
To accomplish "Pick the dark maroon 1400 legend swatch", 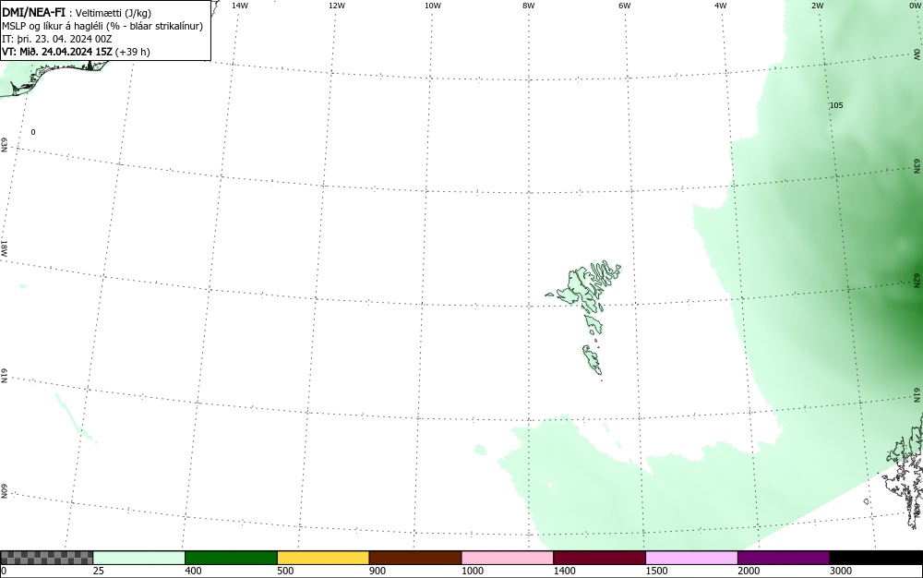I will (599, 558).
